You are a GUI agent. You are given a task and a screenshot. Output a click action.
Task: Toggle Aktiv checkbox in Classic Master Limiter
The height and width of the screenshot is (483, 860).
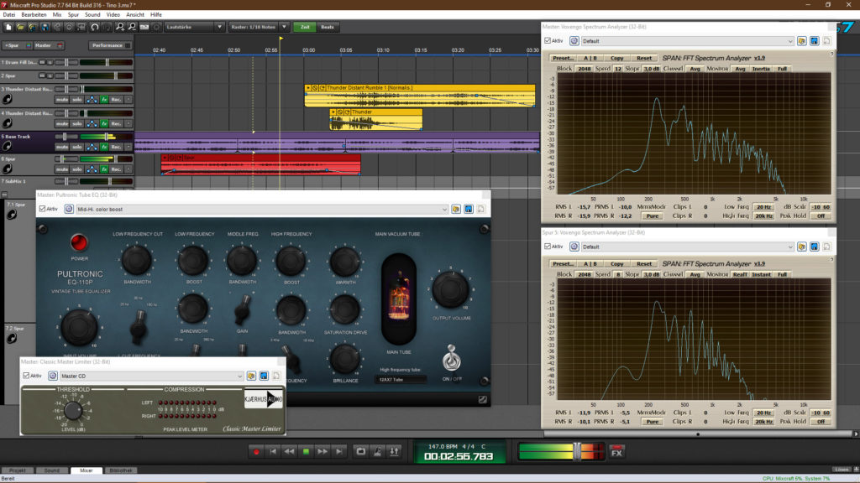(26, 377)
